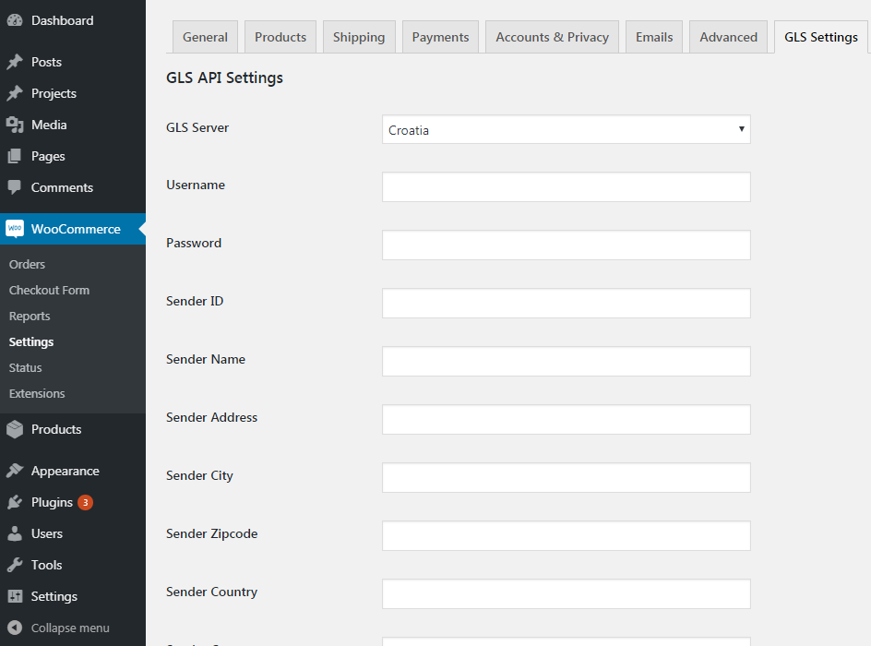This screenshot has height=646, width=871.
Task: Open the Checkout Form submenu link
Action: click(49, 290)
